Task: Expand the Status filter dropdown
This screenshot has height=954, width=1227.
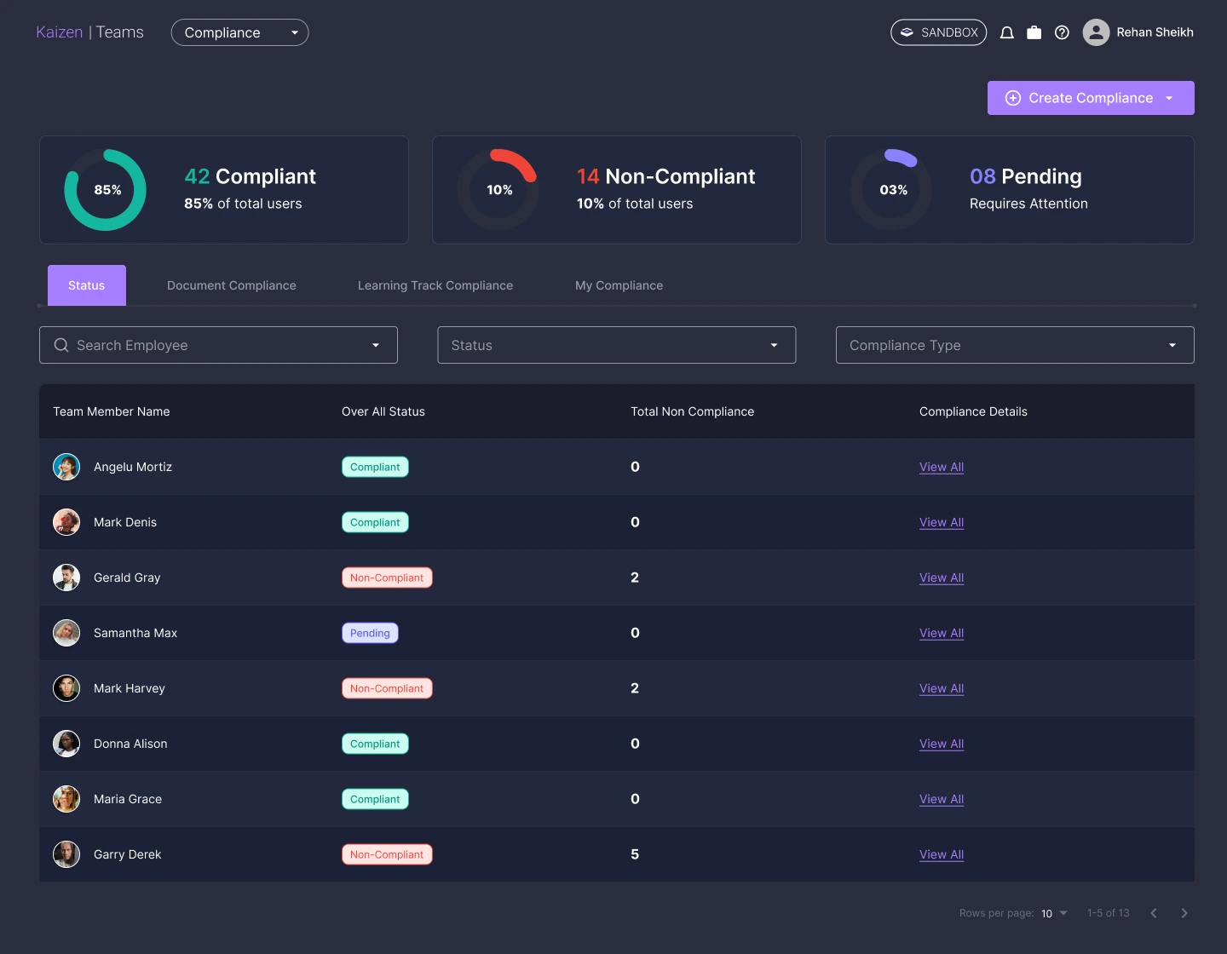Action: pos(616,345)
